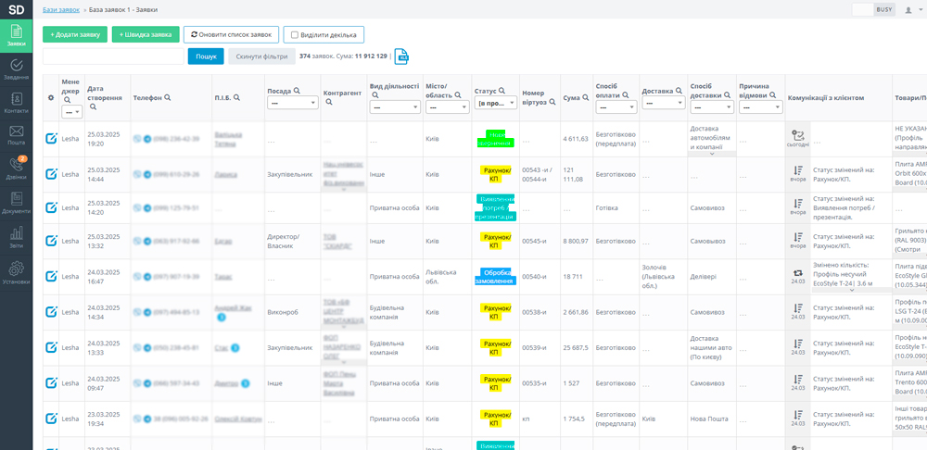Edit the request created 25.03.2025 13:32

(51, 241)
